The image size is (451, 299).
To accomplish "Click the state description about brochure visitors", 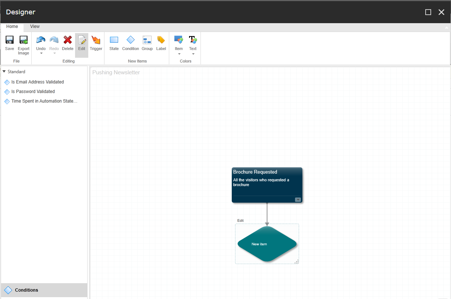I will 261,182.
